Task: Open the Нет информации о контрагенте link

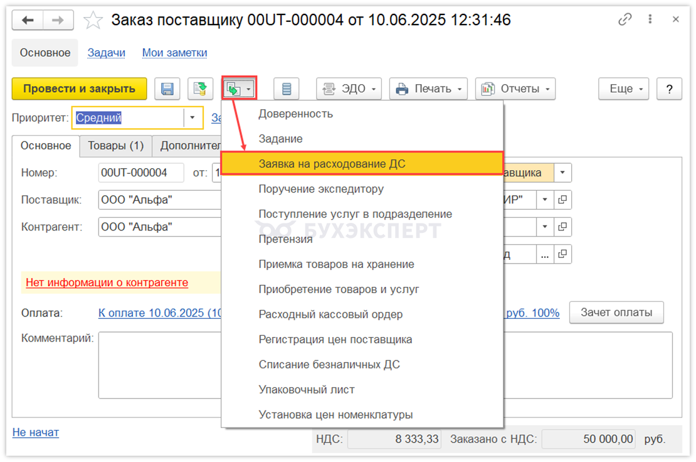Action: pos(107,282)
